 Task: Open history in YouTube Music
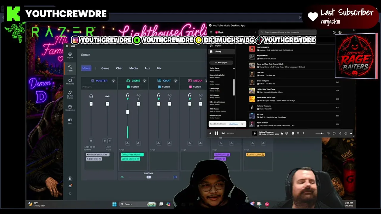(x=334, y=32)
